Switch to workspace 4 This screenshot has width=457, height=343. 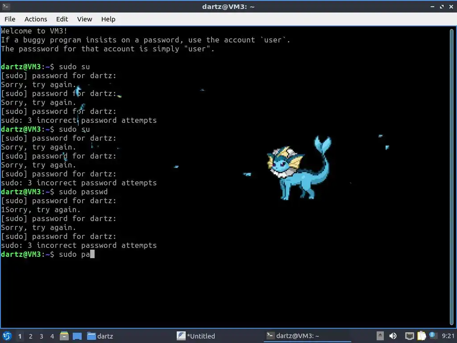click(52, 336)
